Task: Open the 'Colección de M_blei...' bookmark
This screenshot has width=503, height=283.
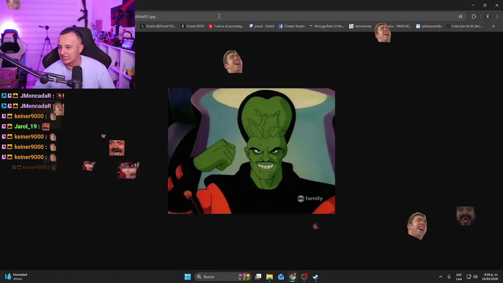Action: (464, 26)
